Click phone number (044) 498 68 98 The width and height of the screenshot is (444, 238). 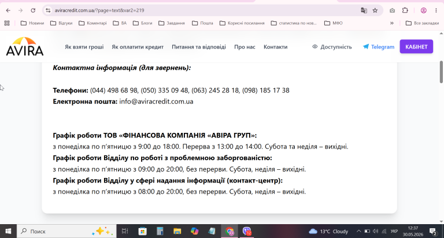tap(114, 91)
